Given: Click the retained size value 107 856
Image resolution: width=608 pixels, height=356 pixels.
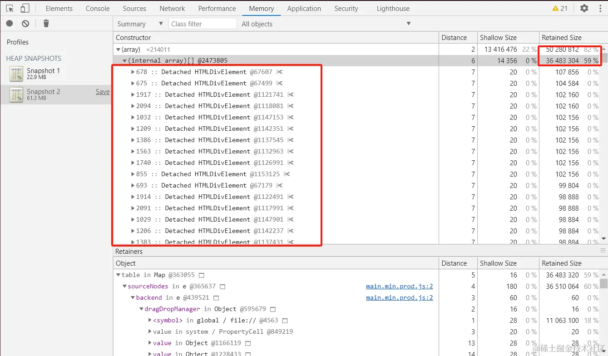Looking at the screenshot, I should (567, 72).
